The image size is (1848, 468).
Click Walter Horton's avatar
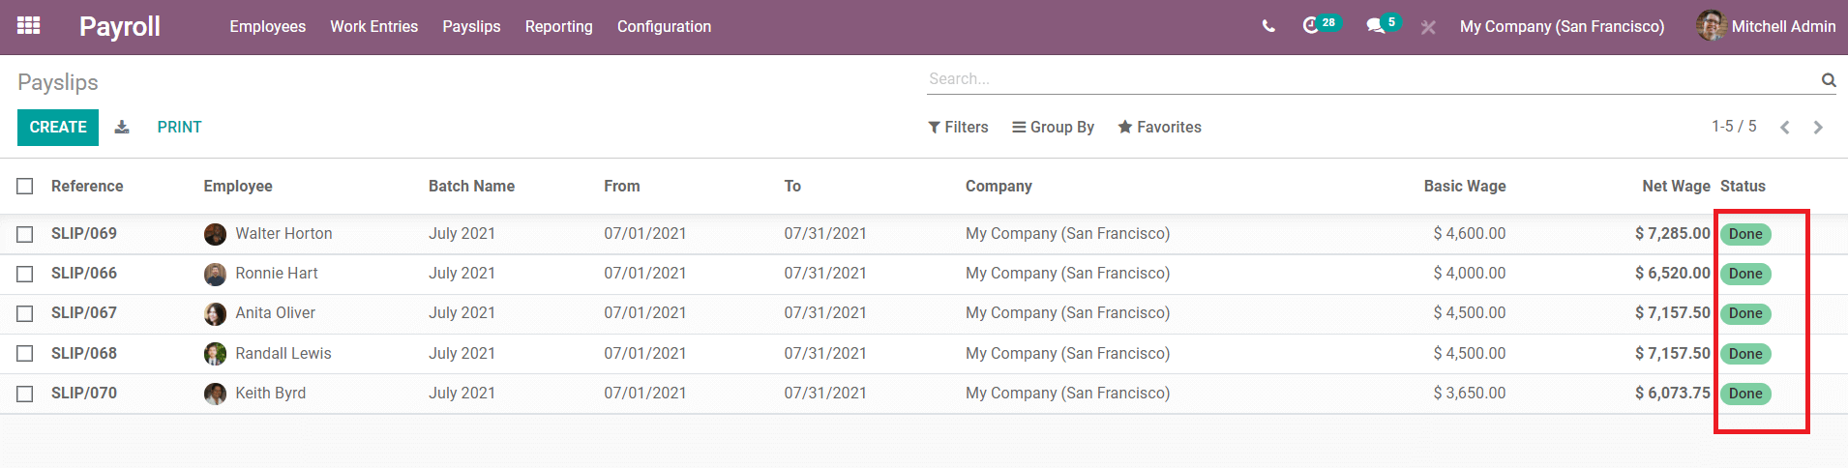(x=215, y=234)
